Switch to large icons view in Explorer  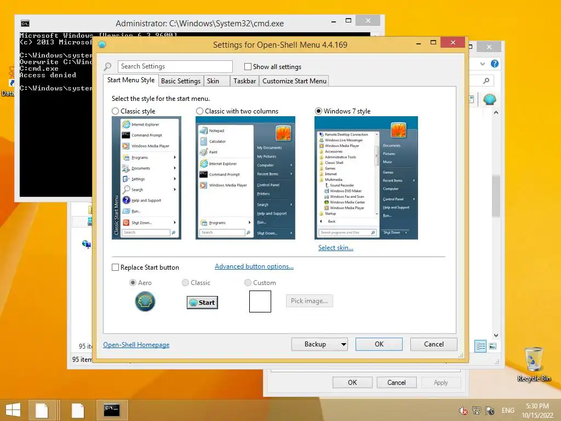pyautogui.click(x=493, y=346)
